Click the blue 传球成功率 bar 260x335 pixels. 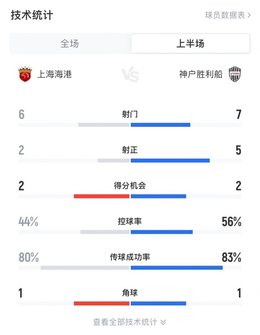(177, 268)
